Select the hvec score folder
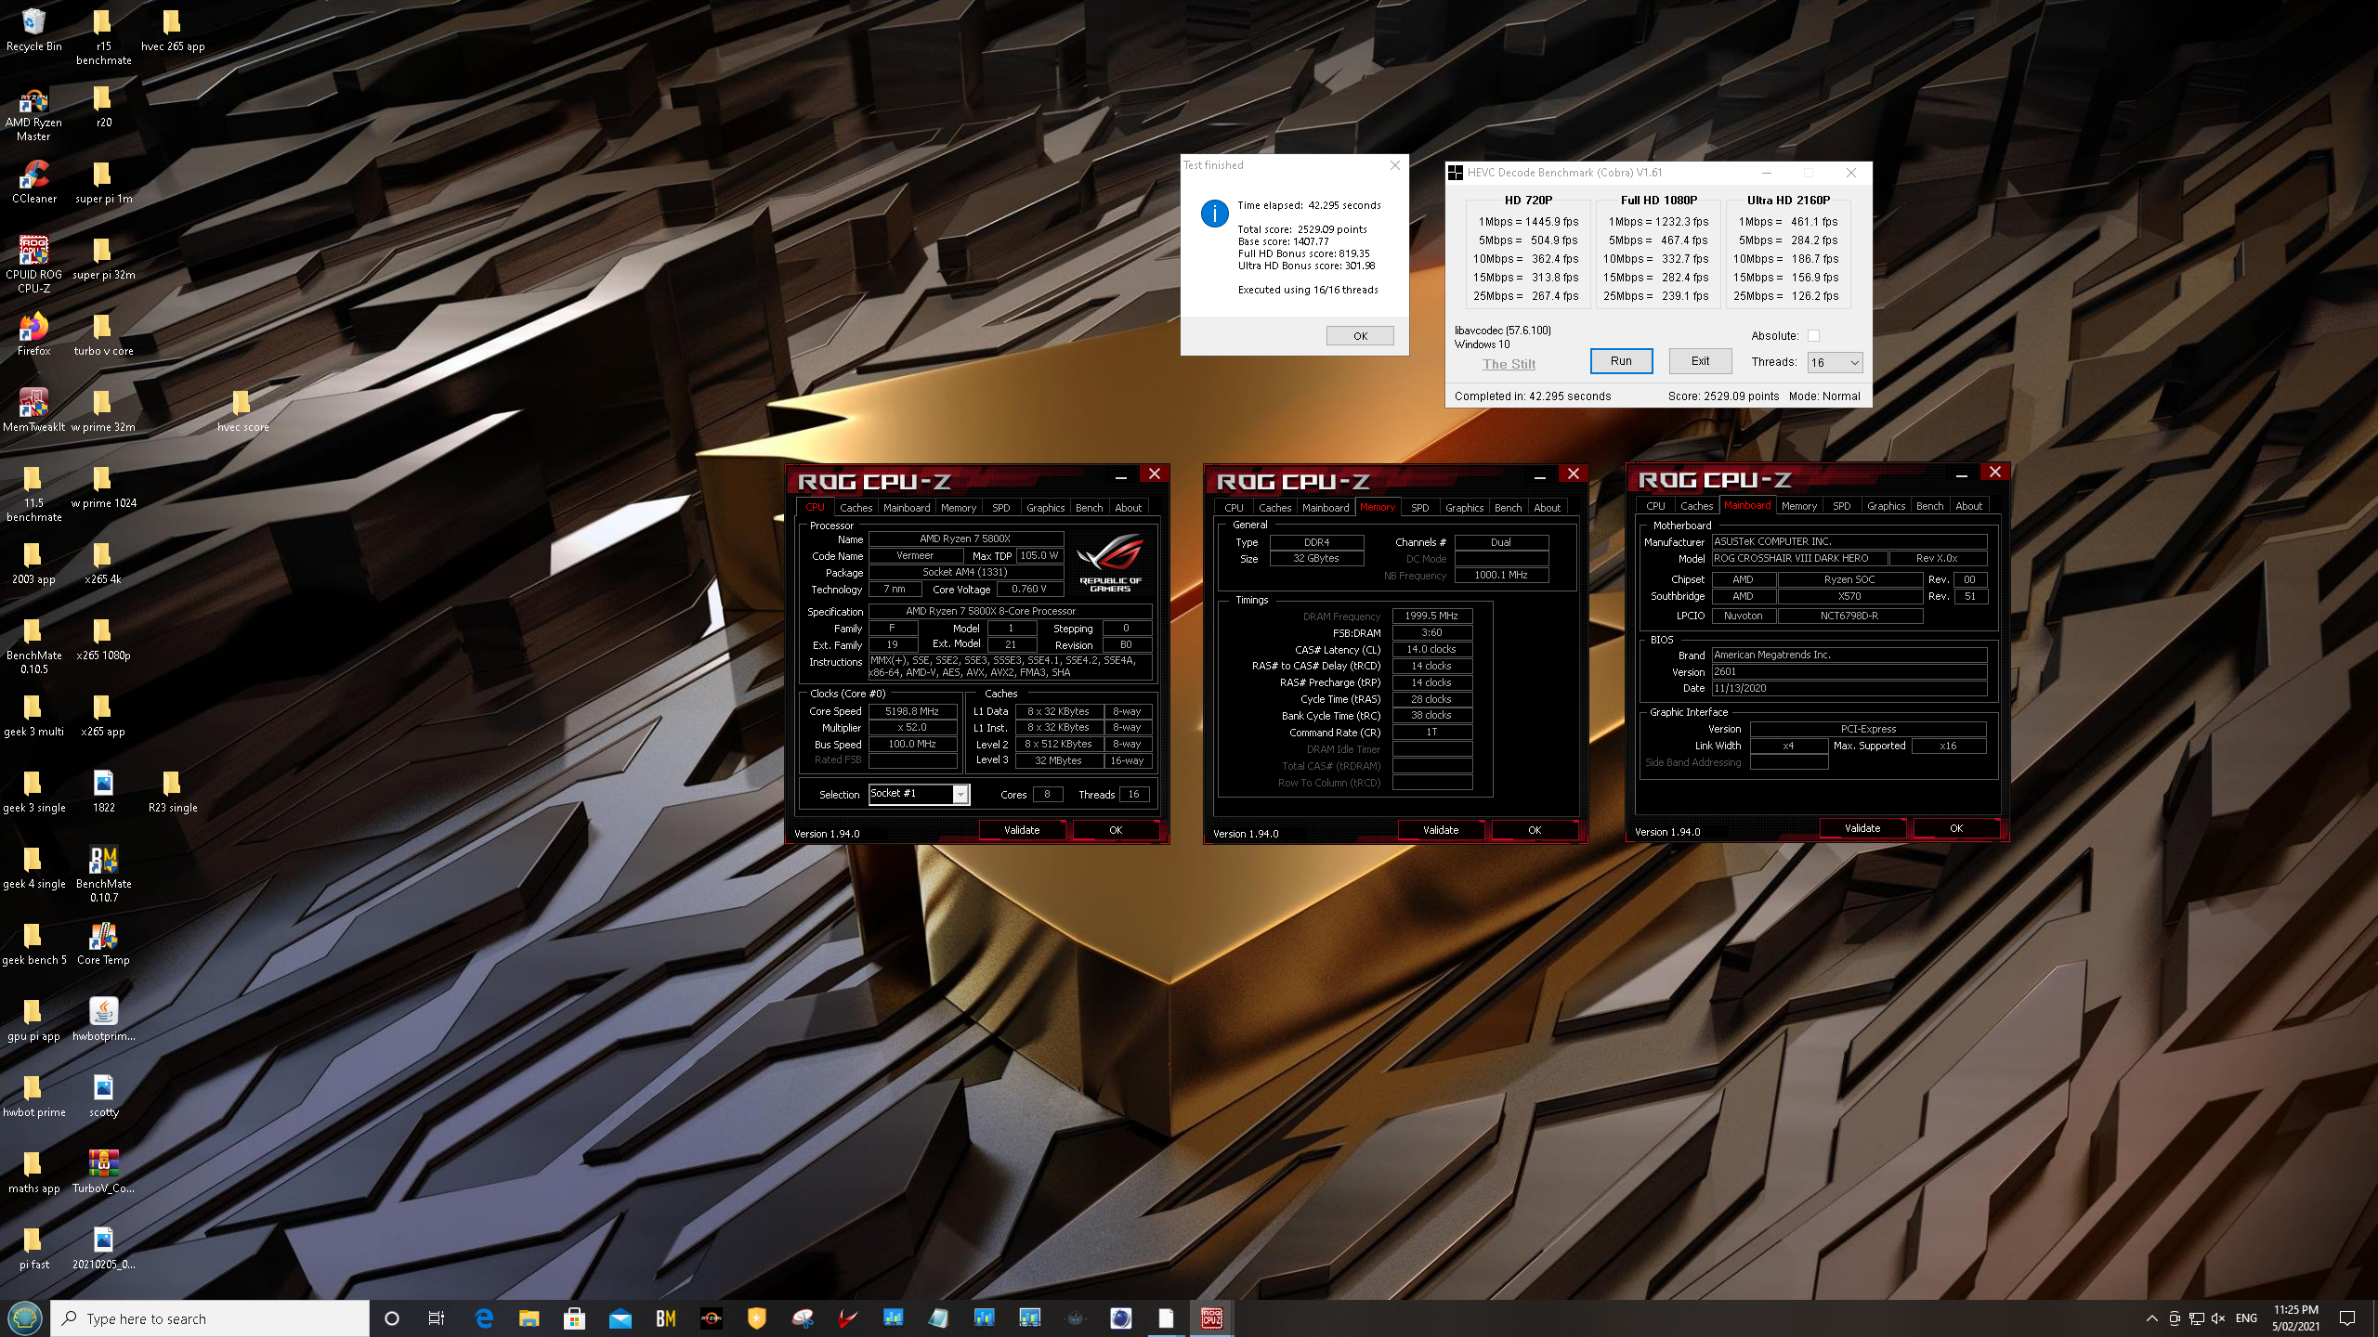 tap(242, 410)
